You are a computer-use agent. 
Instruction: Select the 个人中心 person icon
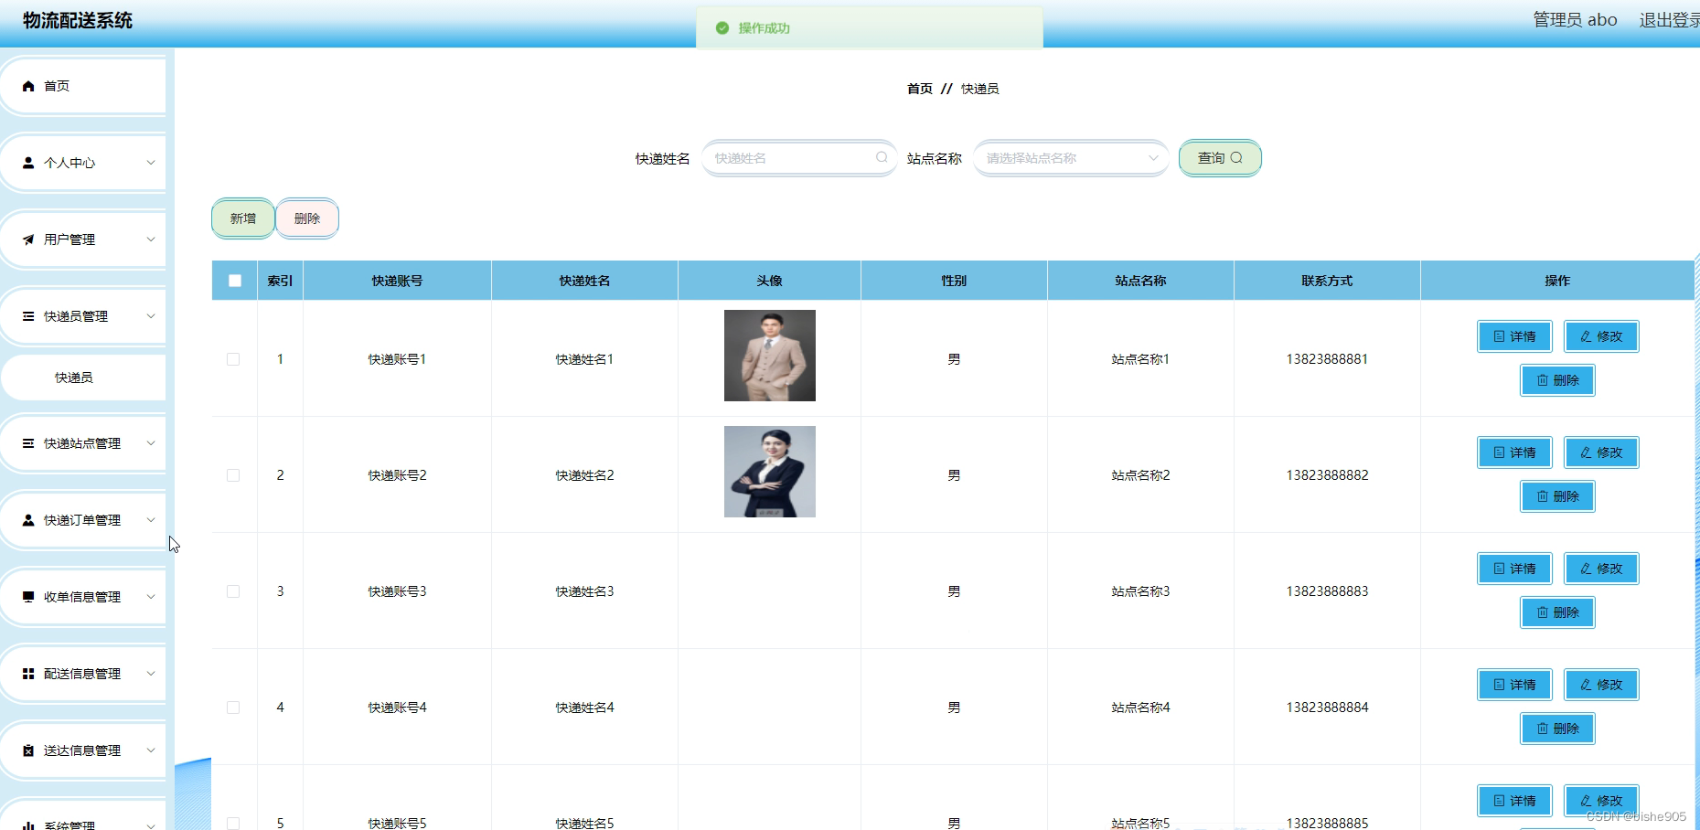click(27, 162)
